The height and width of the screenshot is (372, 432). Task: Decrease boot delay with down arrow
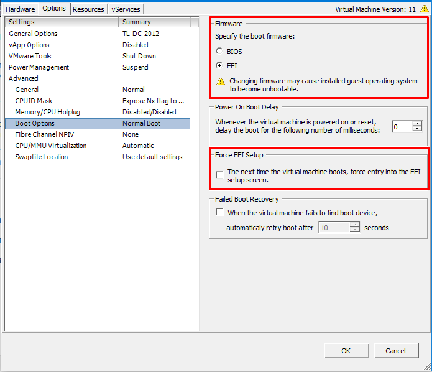417,129
